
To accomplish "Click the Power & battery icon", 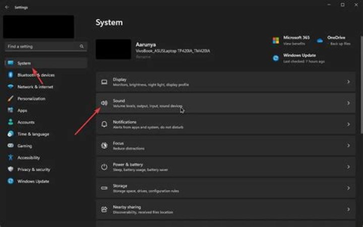I will tap(104, 167).
